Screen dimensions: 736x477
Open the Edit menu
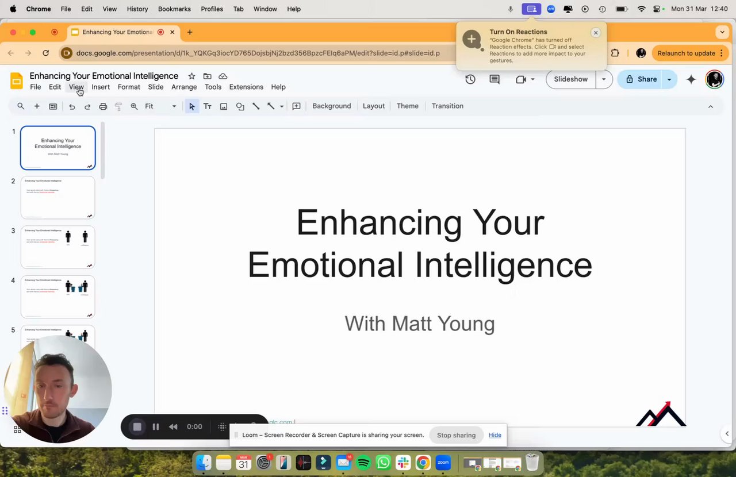[x=55, y=87]
